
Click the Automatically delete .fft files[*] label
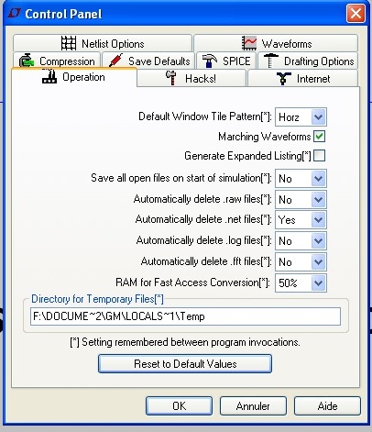(206, 261)
